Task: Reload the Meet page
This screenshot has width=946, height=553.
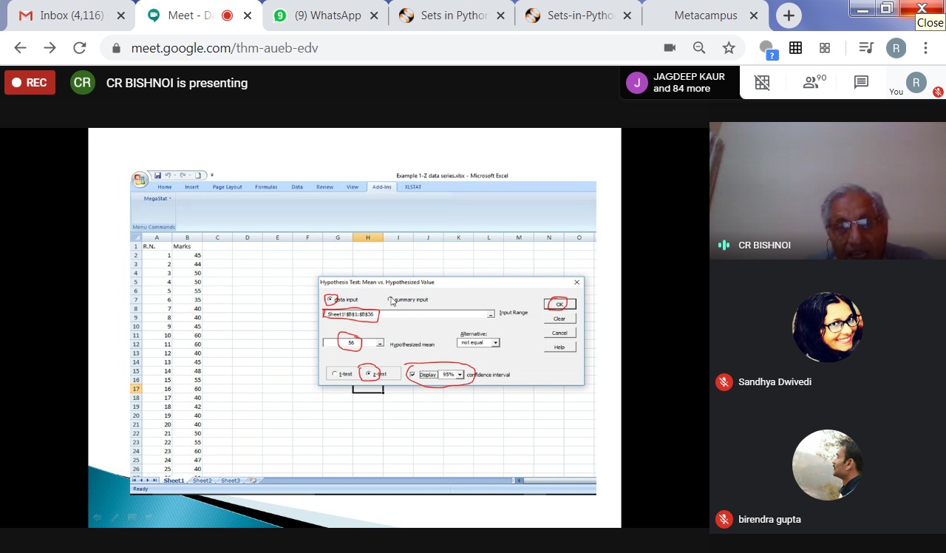Action: click(x=80, y=48)
